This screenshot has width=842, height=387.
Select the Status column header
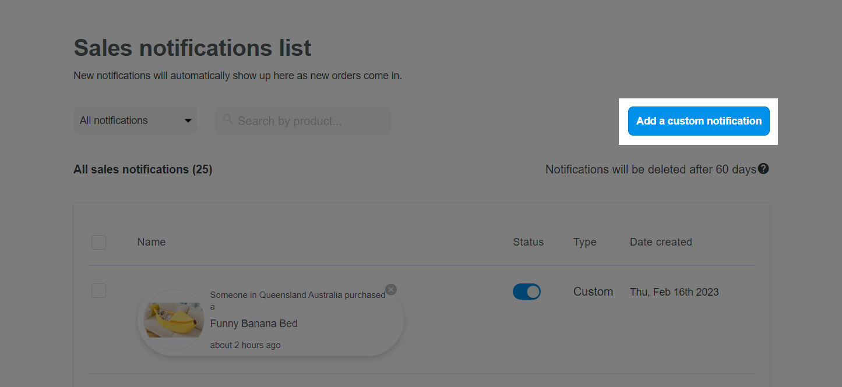click(529, 242)
